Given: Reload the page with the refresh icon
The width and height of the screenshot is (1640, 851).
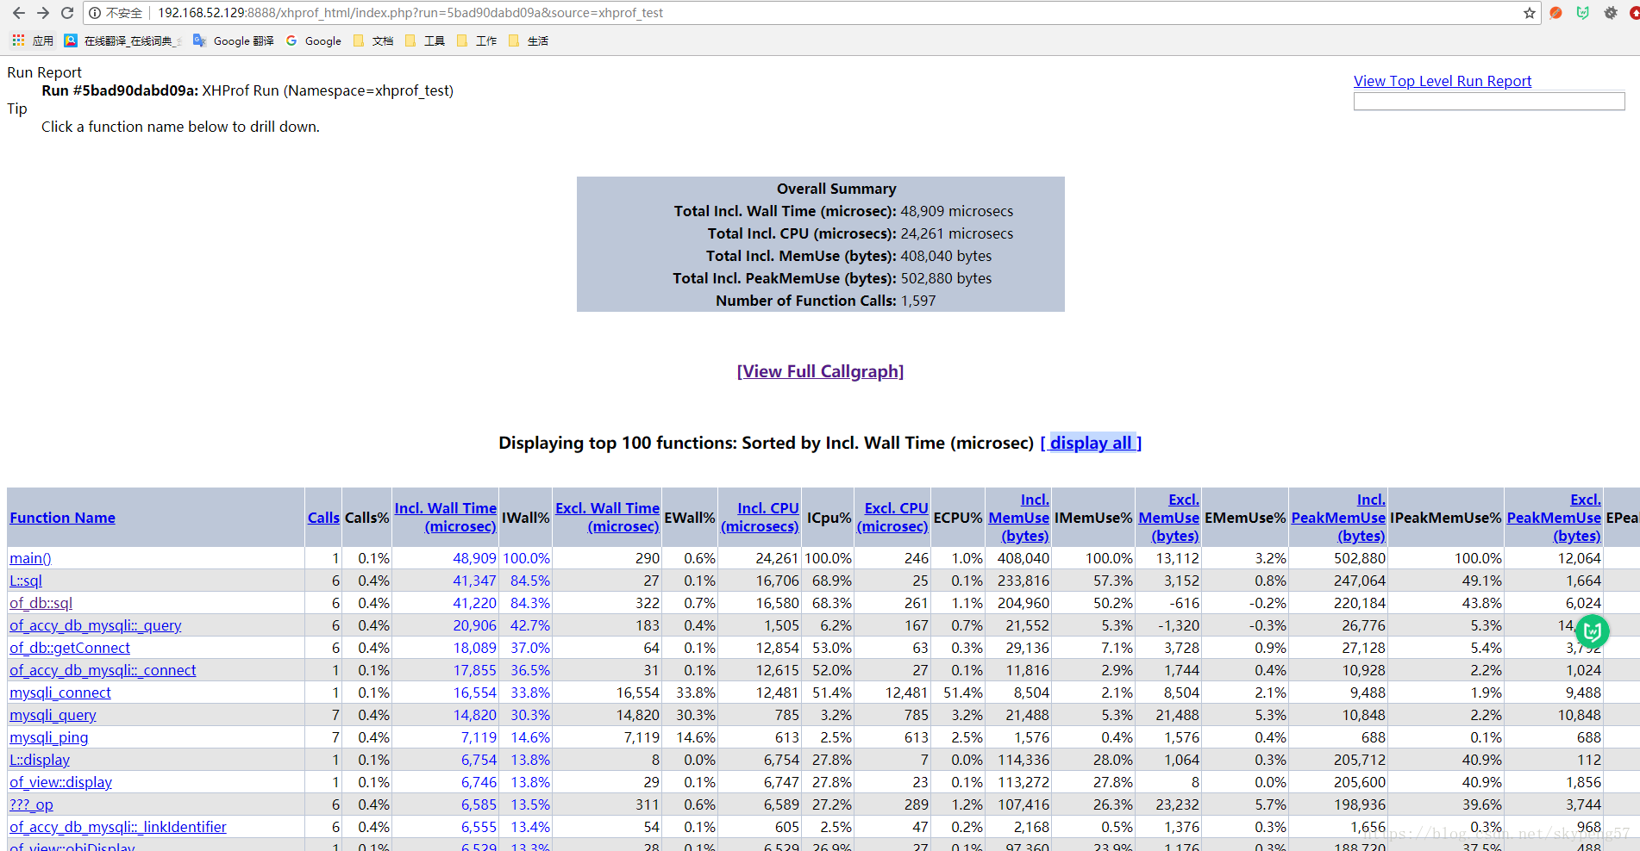Looking at the screenshot, I should [x=67, y=13].
